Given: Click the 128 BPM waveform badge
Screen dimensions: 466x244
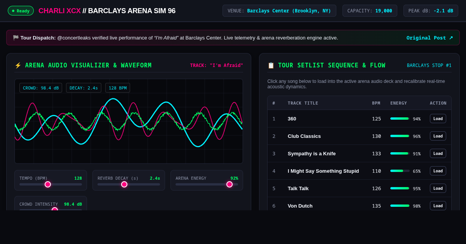Looking at the screenshot, I should (x=118, y=88).
